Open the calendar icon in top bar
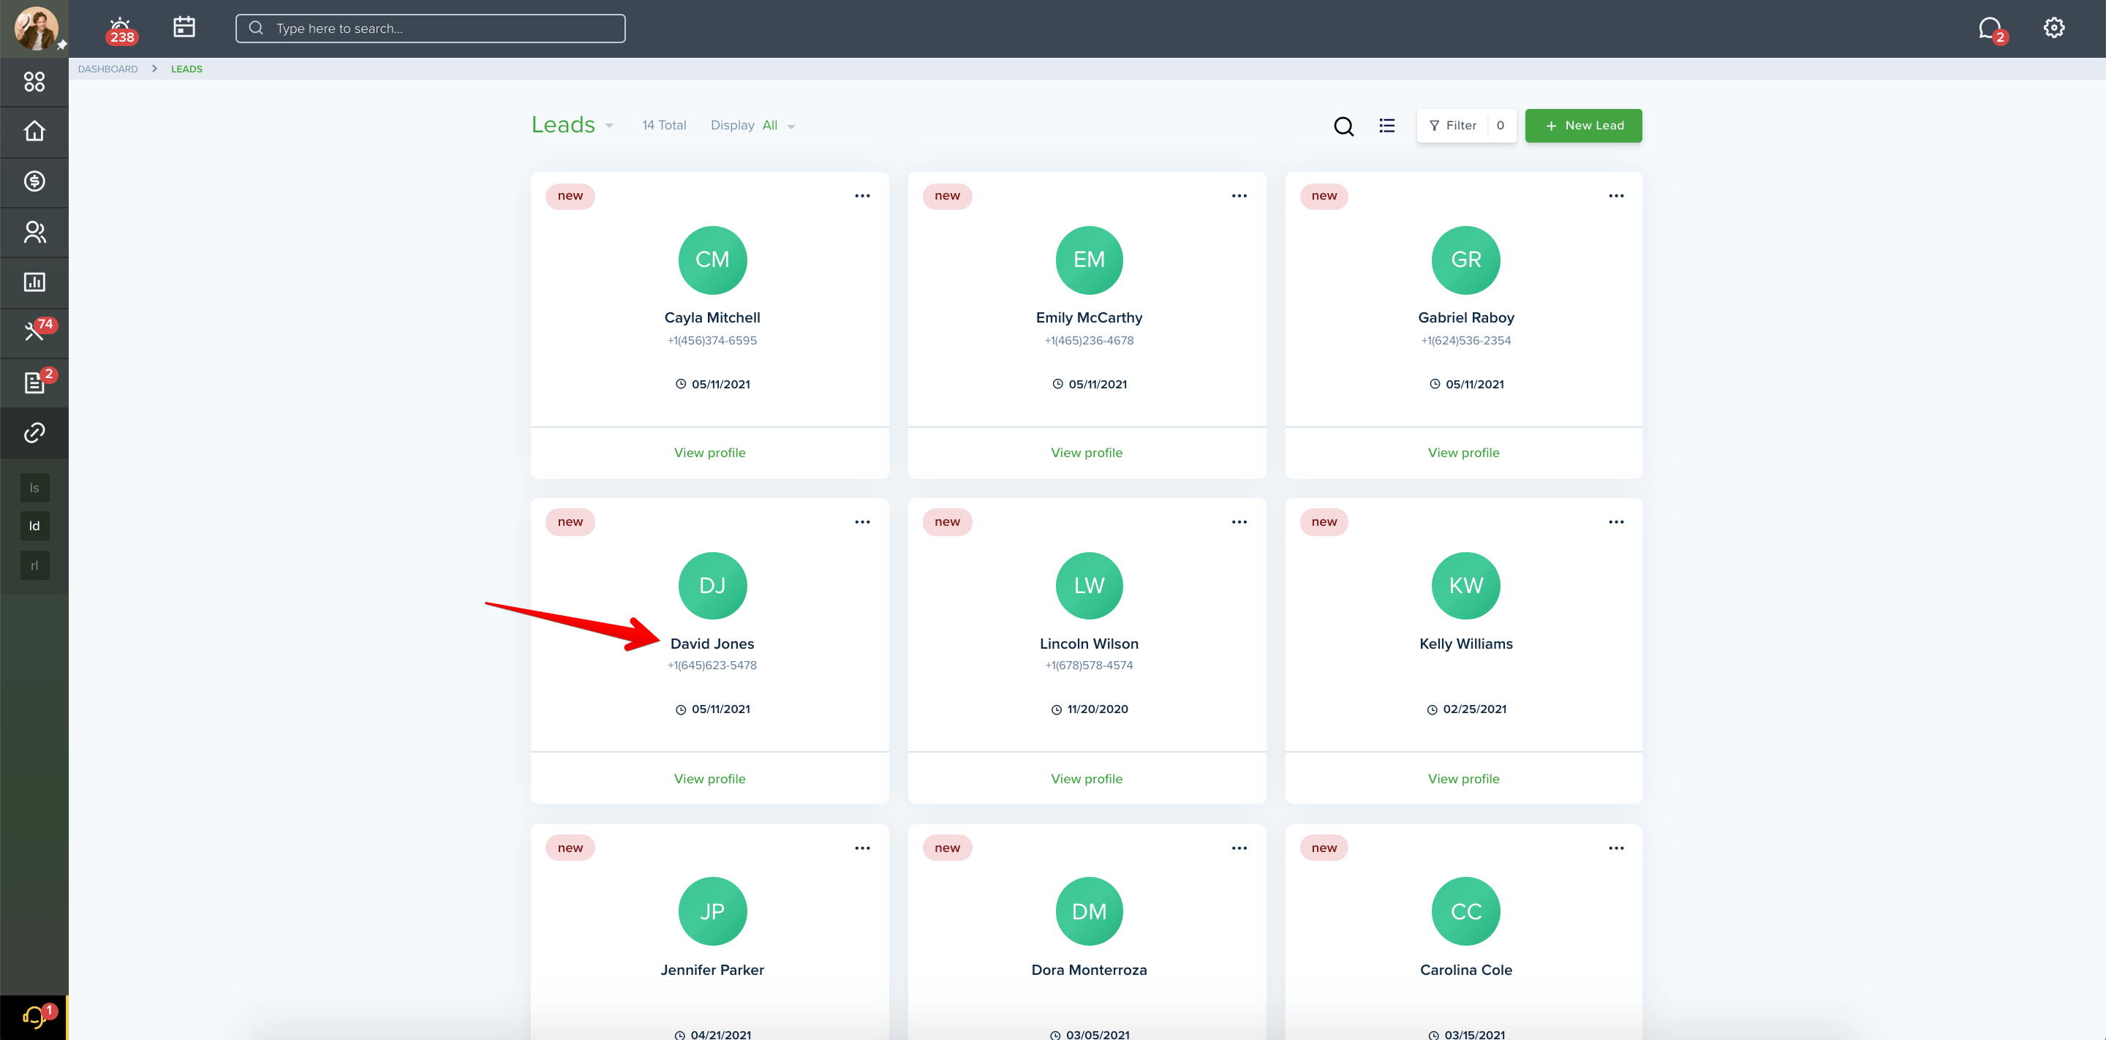Screen dimensions: 2106x1040 [184, 27]
